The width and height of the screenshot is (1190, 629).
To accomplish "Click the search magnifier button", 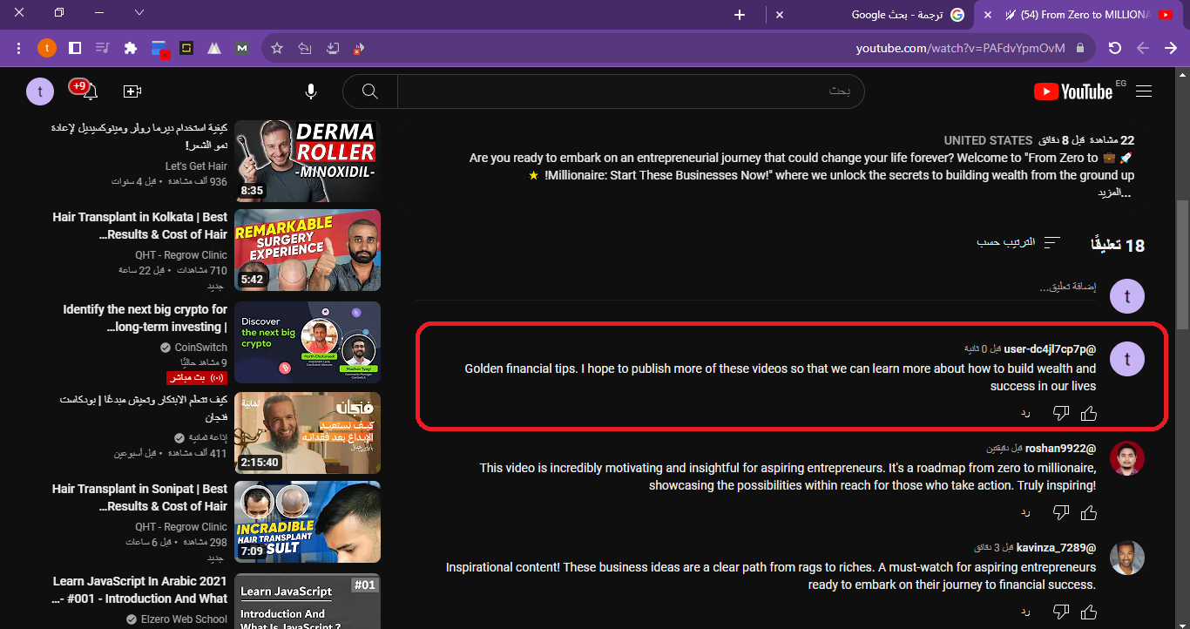I will (370, 91).
